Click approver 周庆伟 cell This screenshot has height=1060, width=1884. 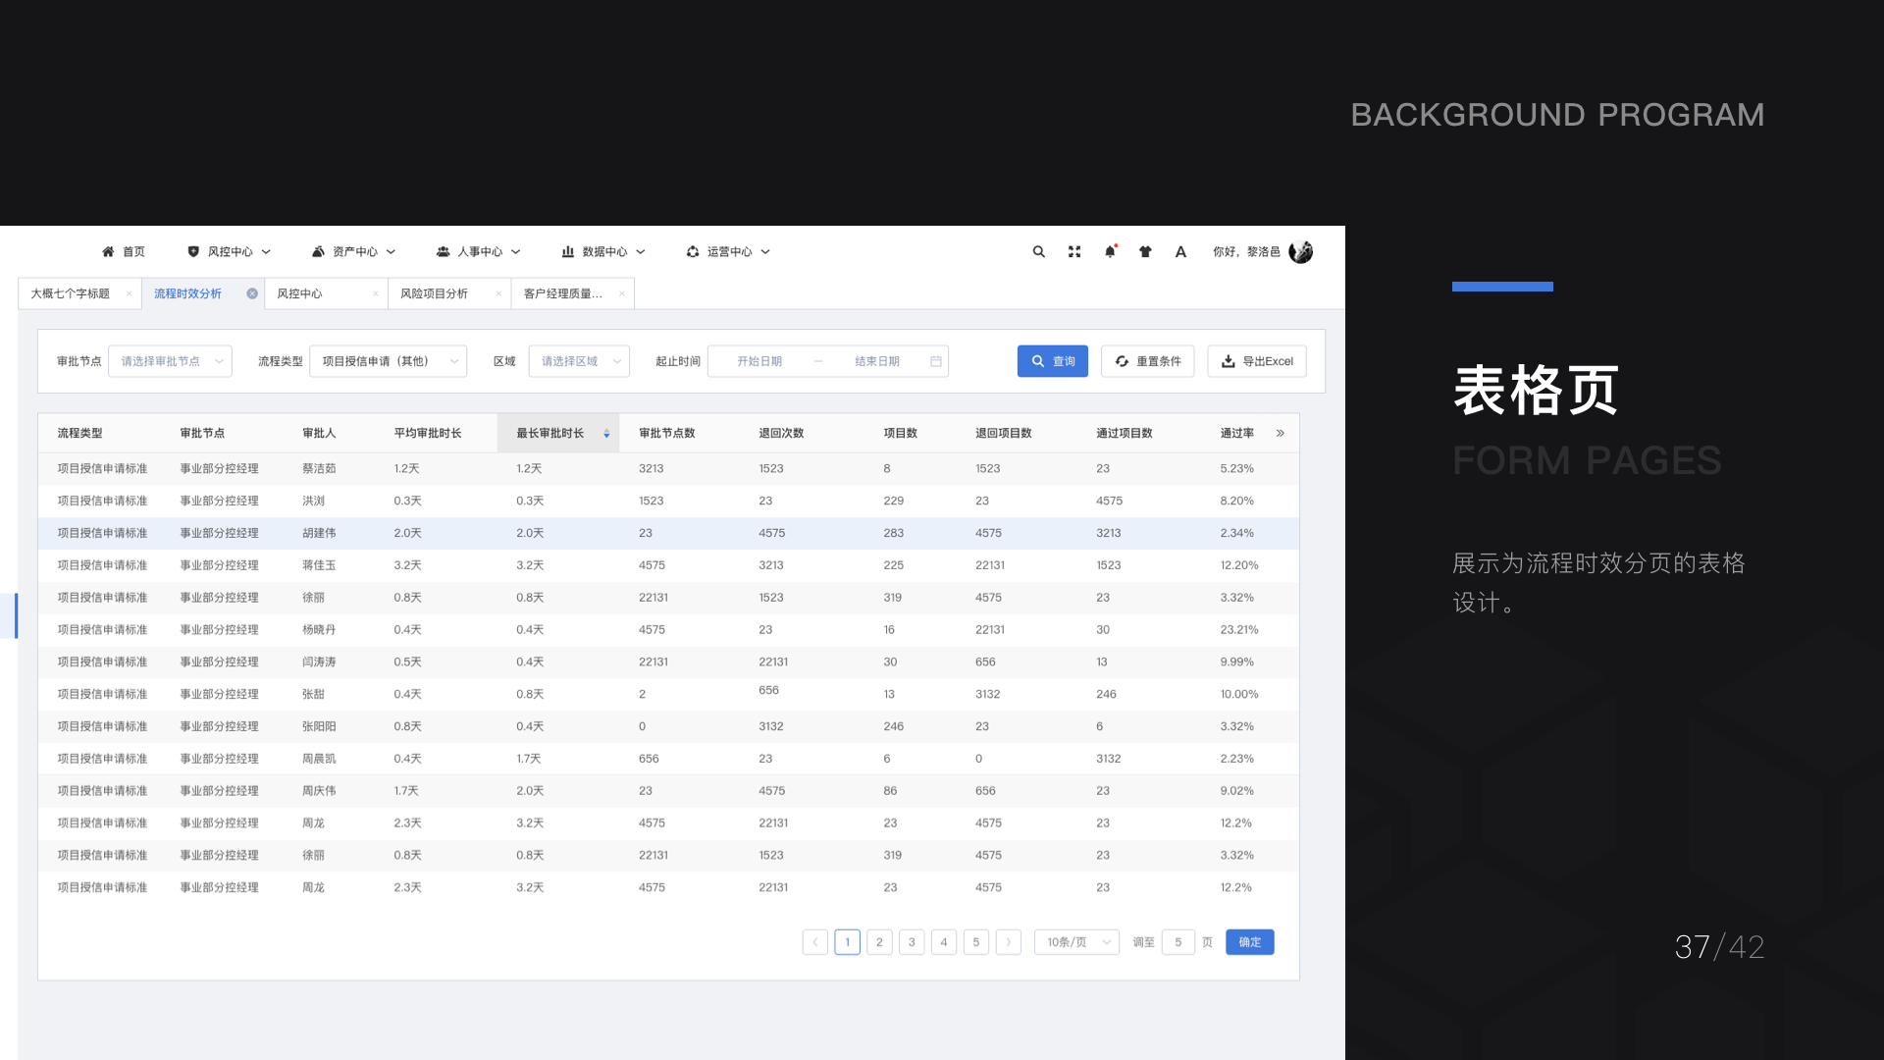click(x=319, y=791)
